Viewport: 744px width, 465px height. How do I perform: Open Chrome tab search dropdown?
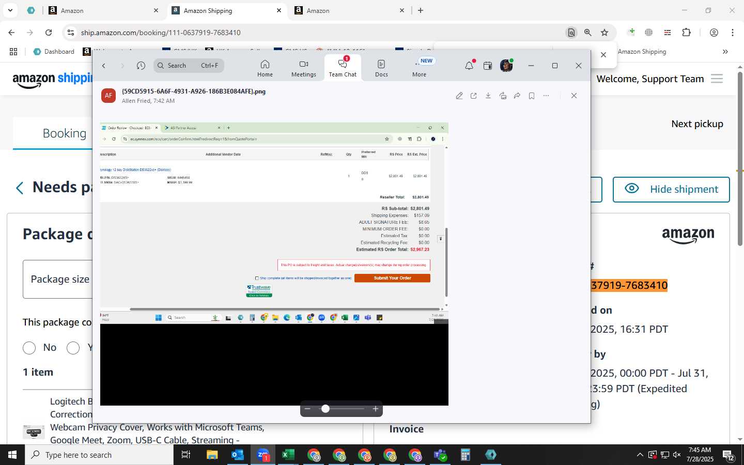pyautogui.click(x=10, y=10)
